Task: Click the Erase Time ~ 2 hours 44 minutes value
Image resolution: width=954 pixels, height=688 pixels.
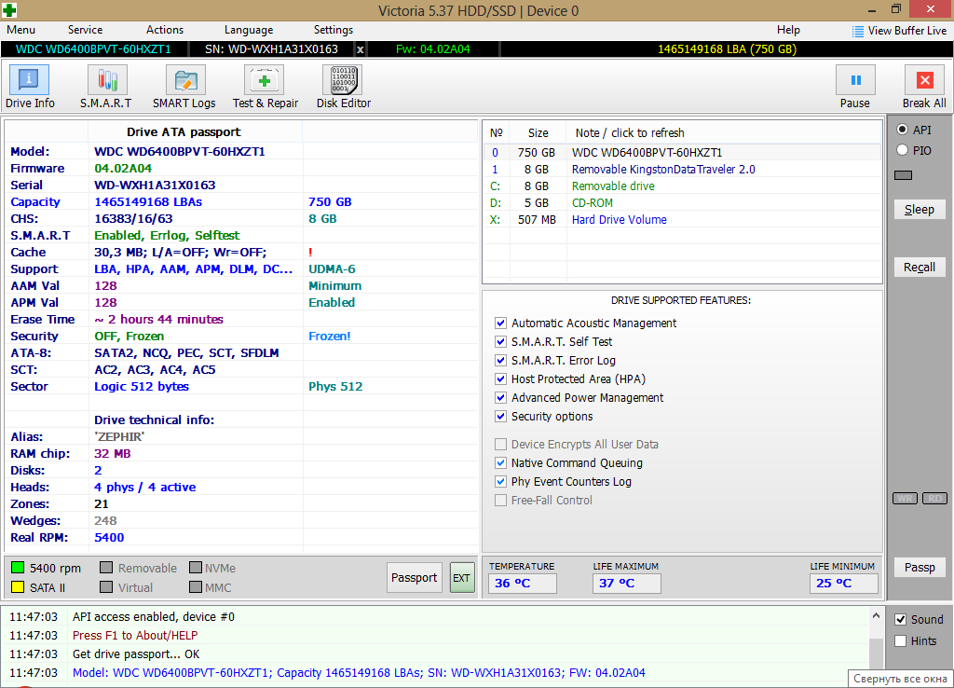Action: click(x=158, y=319)
